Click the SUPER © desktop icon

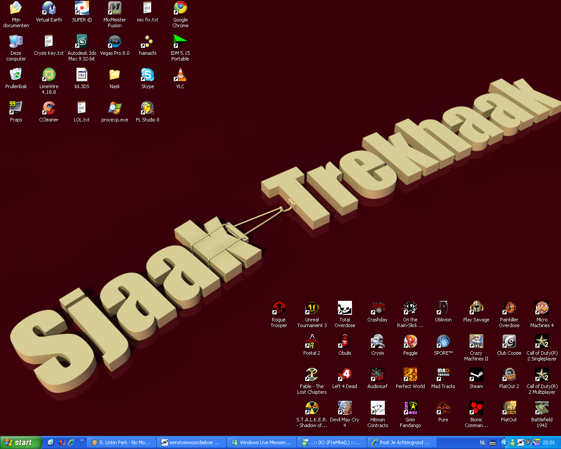(x=82, y=8)
